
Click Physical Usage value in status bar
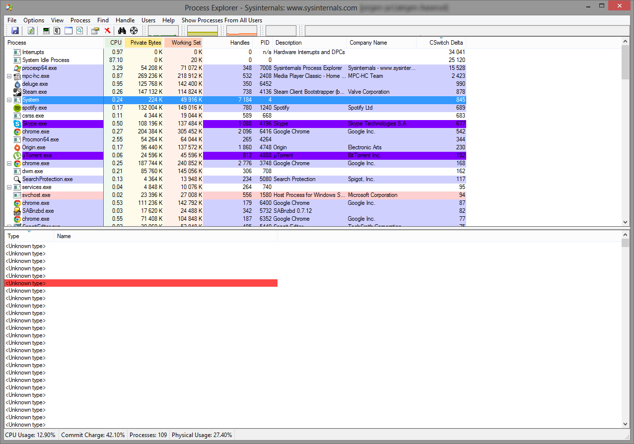click(202, 435)
